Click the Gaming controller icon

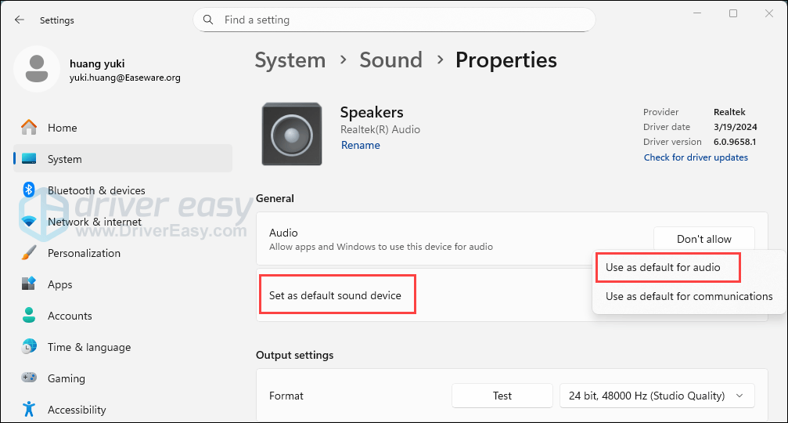coord(29,378)
